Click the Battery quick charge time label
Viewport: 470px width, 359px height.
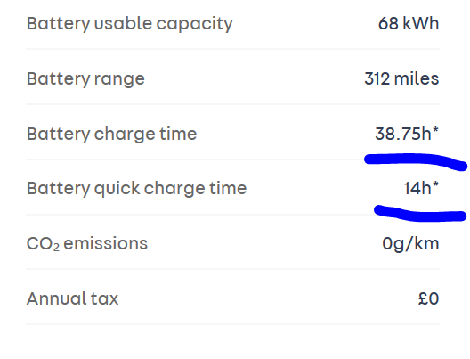(137, 189)
